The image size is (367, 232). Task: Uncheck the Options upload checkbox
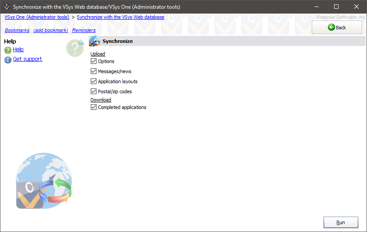coord(93,61)
